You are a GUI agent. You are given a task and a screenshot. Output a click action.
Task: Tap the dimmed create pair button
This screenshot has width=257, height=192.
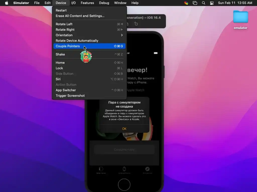click(124, 149)
